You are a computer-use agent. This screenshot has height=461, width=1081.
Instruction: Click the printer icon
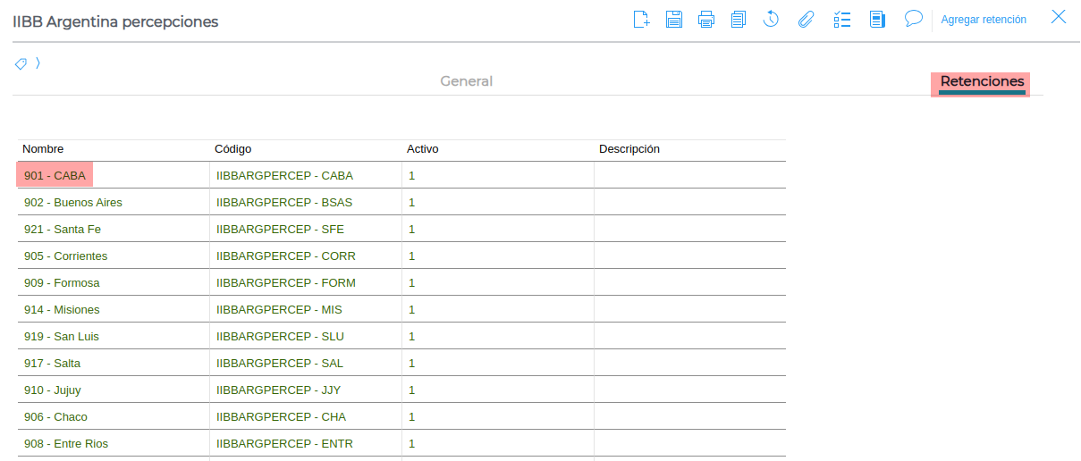click(x=706, y=19)
